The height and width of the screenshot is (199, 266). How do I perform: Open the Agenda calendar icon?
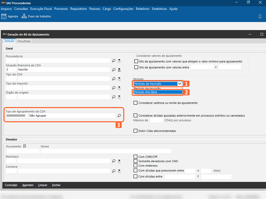coord(4,16)
